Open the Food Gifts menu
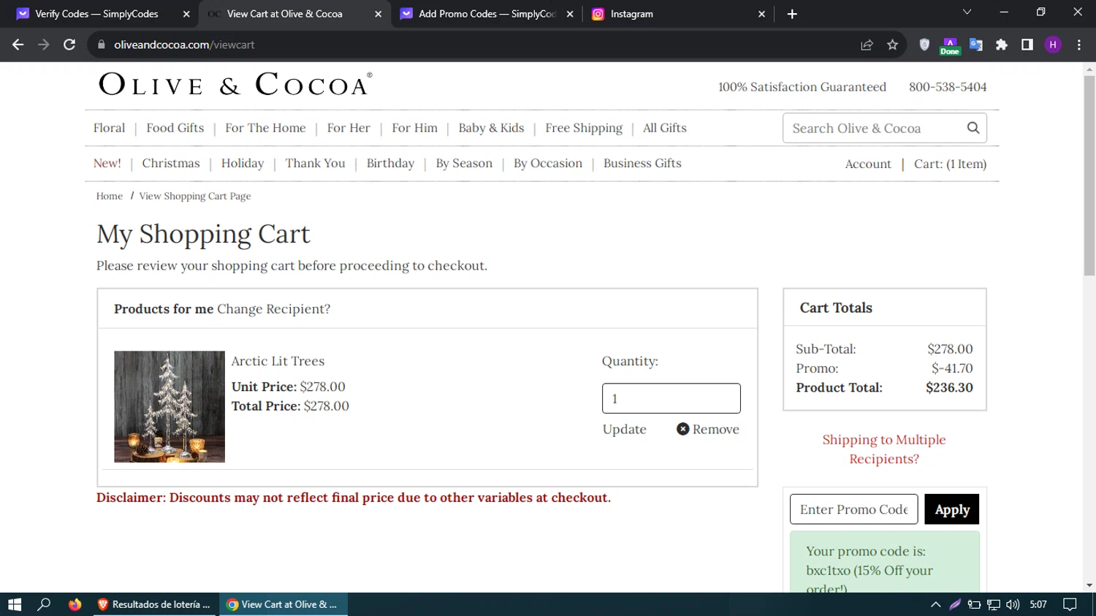This screenshot has height=616, width=1096. pos(175,128)
